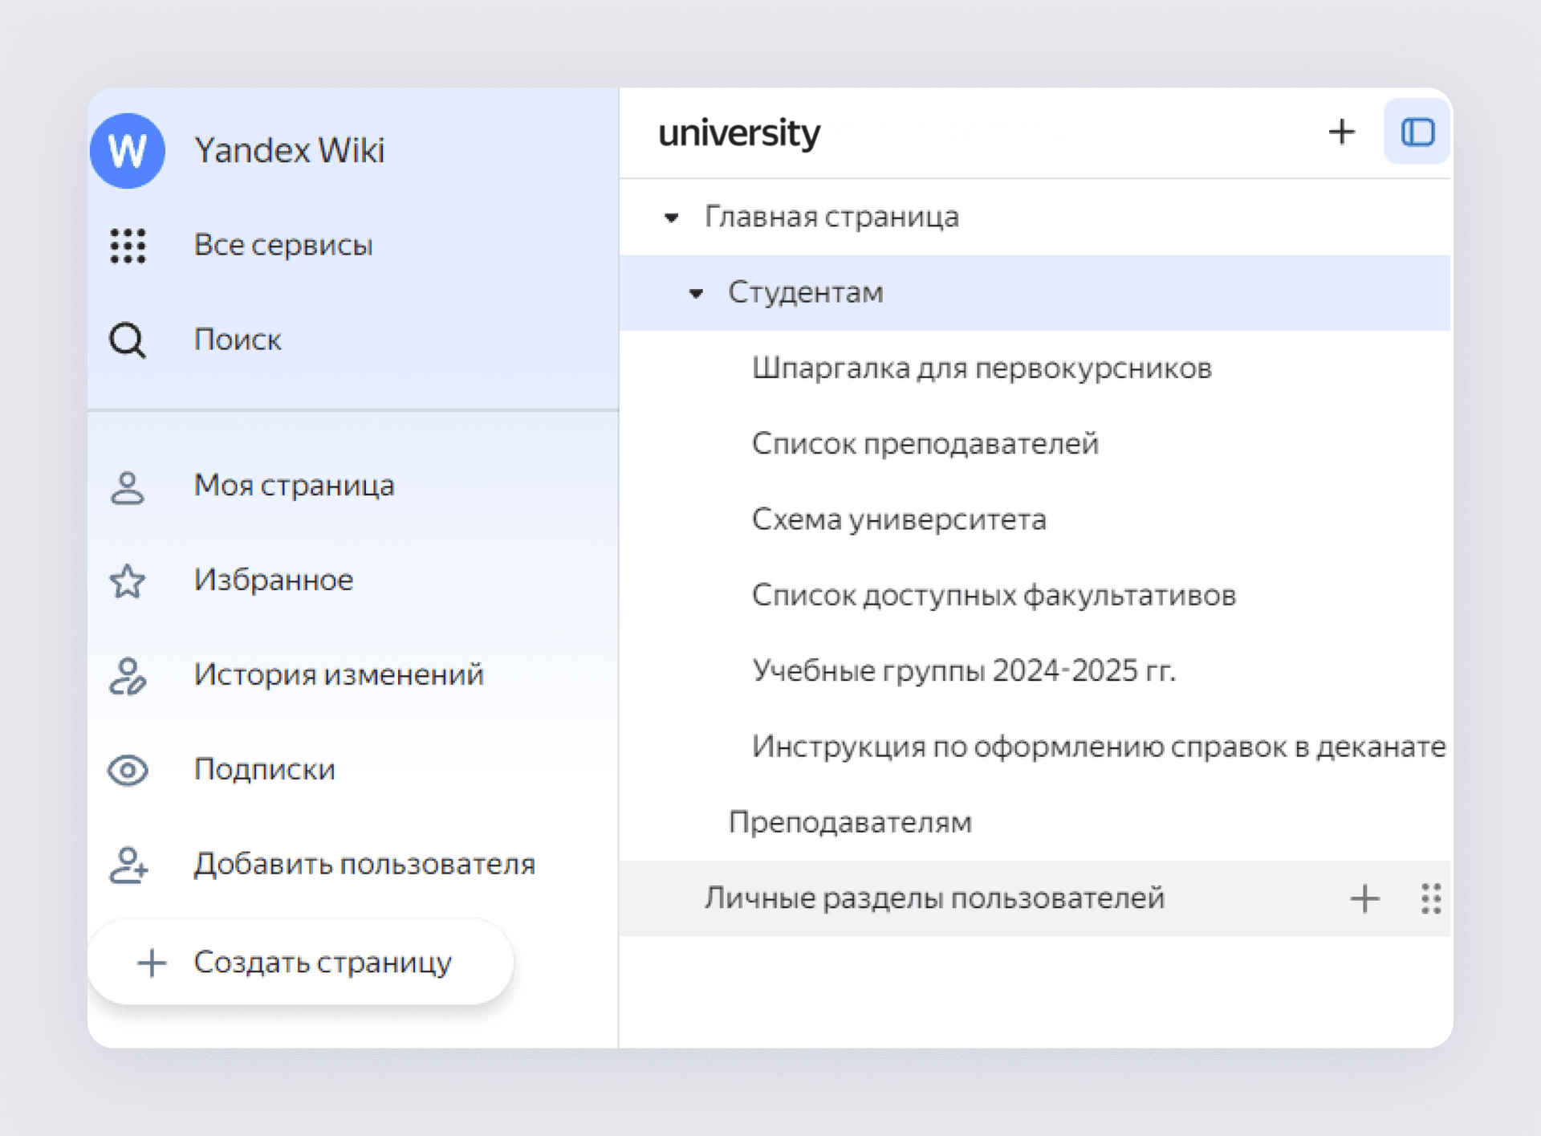Open the all services grid icon
The width and height of the screenshot is (1541, 1136).
pyautogui.click(x=128, y=245)
